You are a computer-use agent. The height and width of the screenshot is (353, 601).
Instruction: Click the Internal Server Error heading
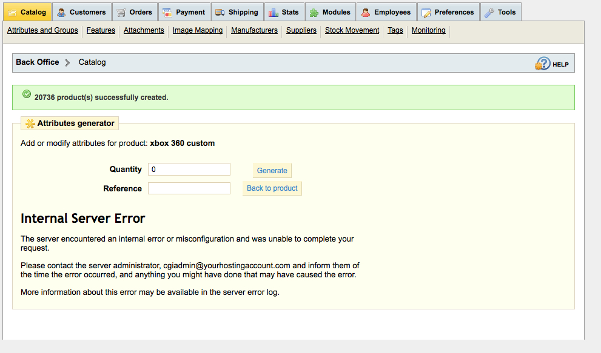(x=83, y=218)
